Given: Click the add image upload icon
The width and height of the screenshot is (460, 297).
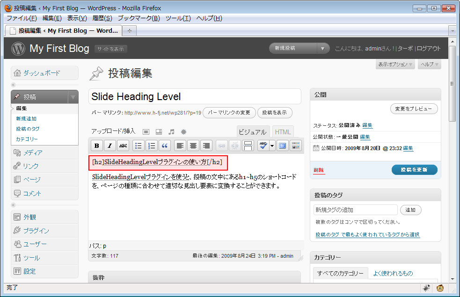Looking at the screenshot, I should click(146, 132).
